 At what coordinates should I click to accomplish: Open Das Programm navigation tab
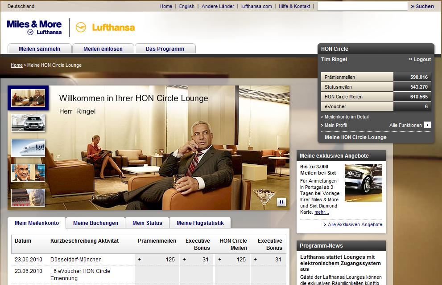[165, 49]
